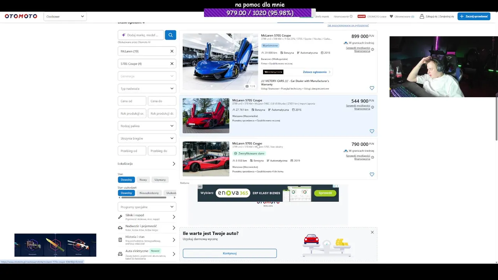Click the Stan uszkodzeń horizontal scrollbar
498x280 pixels.
[x=144, y=198]
